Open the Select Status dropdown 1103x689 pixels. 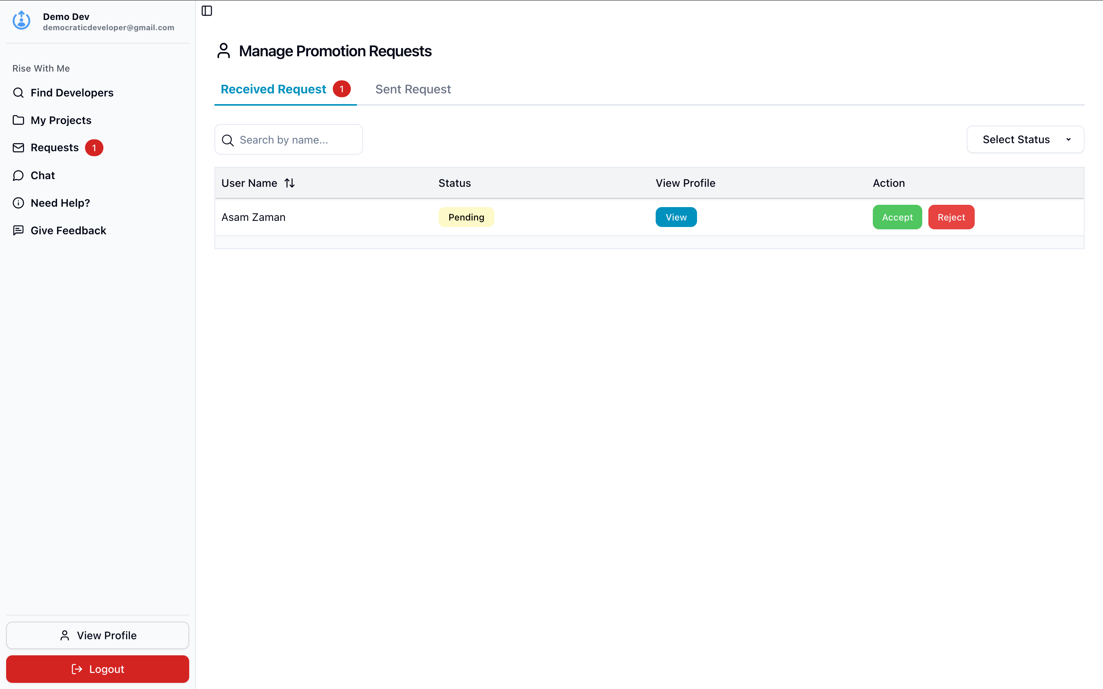point(1016,139)
